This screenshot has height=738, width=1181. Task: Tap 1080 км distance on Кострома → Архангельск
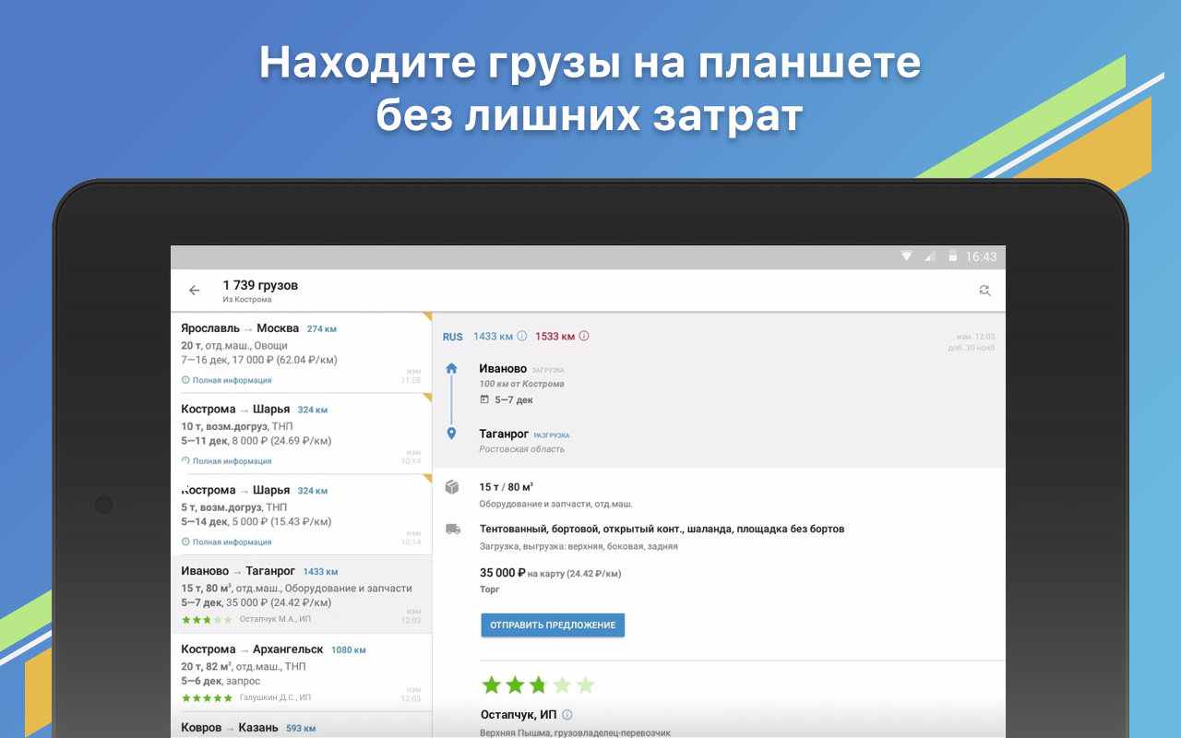[x=349, y=649]
